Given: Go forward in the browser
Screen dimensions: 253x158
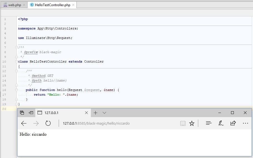Looking at the screenshot, I should tap(36, 124).
